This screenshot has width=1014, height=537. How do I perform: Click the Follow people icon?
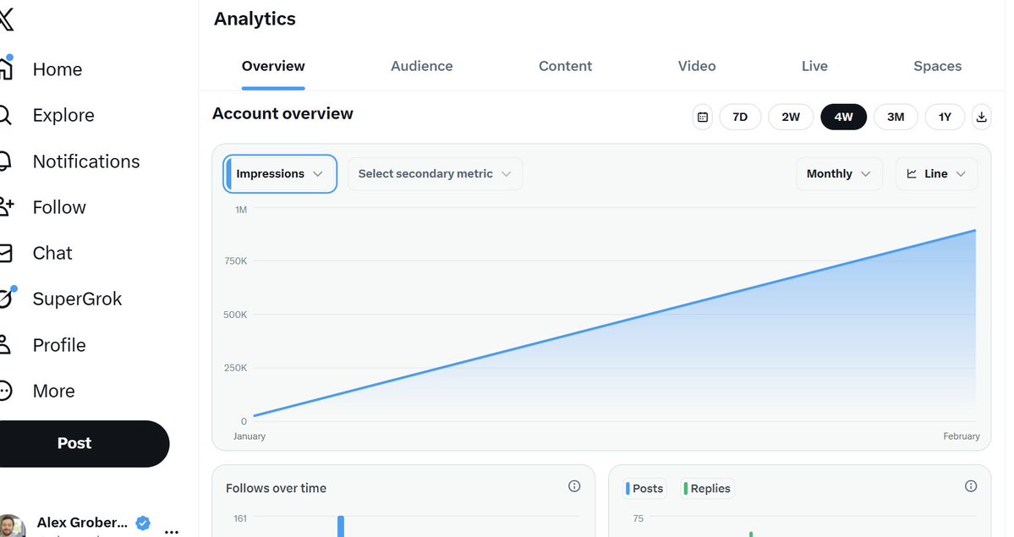[7, 207]
